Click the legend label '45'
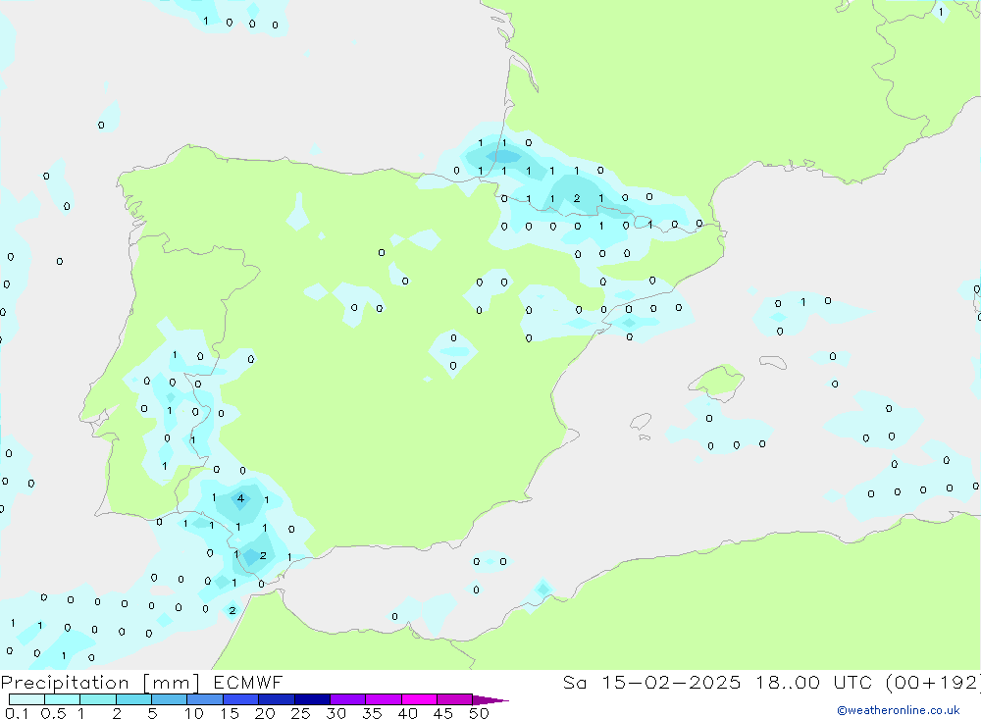 [443, 713]
